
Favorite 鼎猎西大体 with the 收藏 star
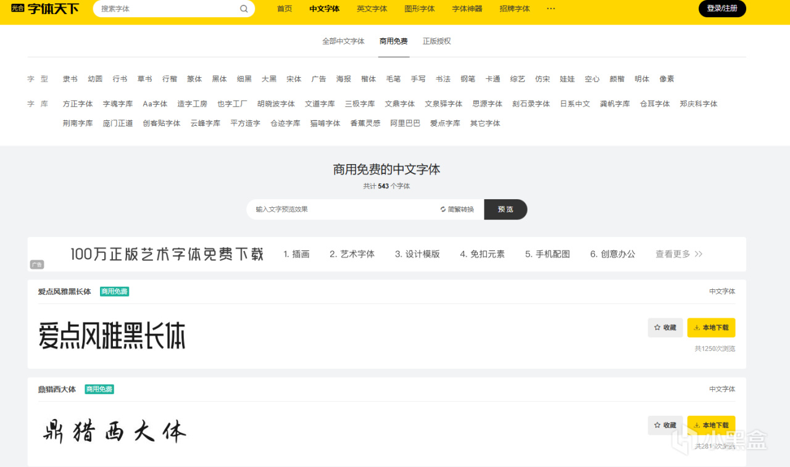(x=665, y=425)
